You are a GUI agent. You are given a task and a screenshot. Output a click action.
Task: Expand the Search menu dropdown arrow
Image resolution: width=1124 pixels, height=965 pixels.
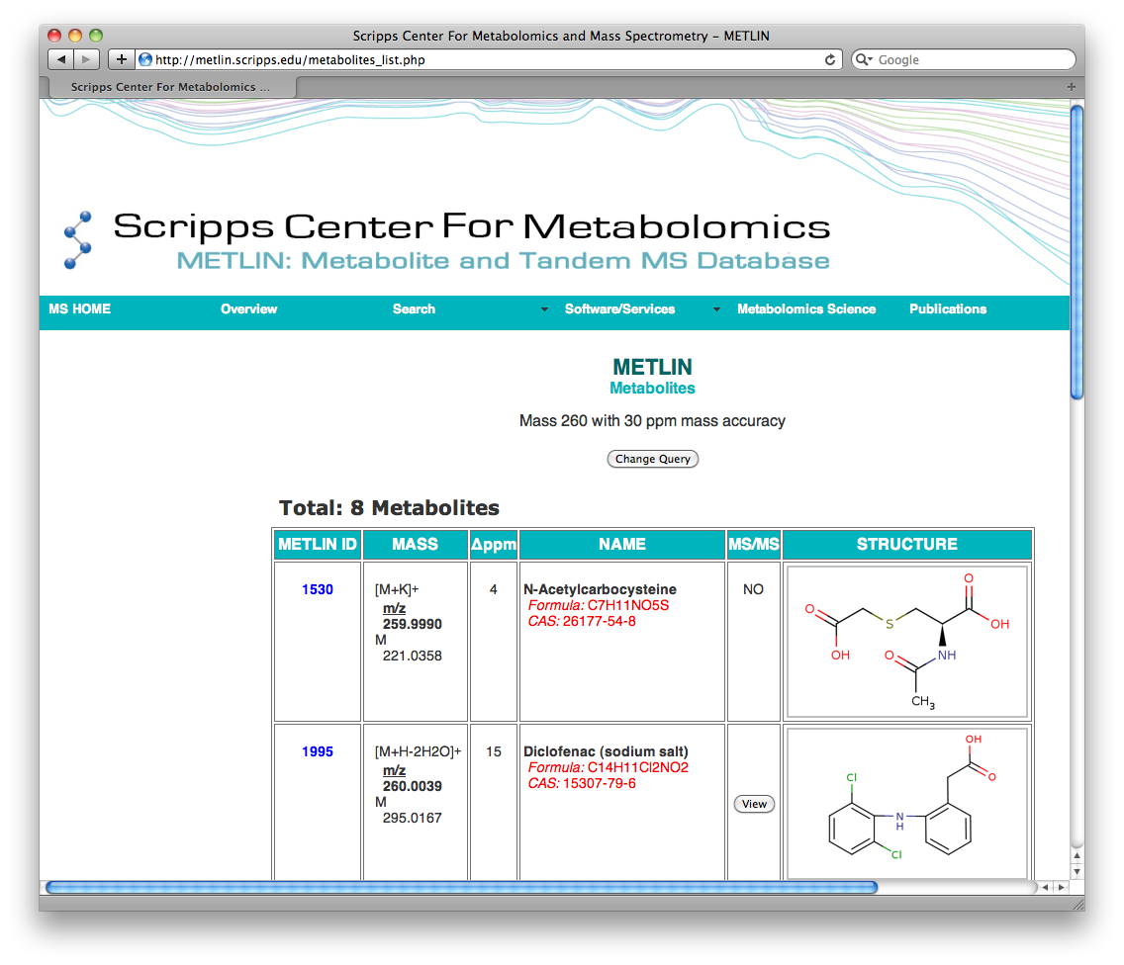pyautogui.click(x=544, y=309)
